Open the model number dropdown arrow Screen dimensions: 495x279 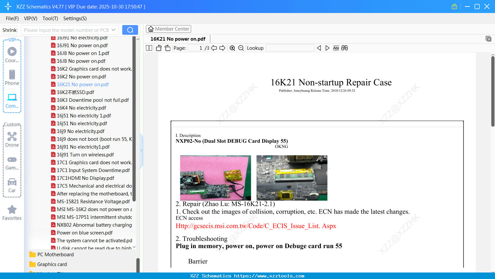click(x=113, y=30)
